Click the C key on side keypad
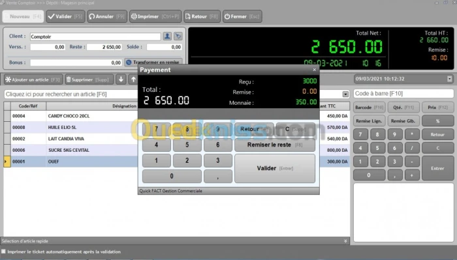Image resolution: width=457 pixels, height=260 pixels. [438, 149]
